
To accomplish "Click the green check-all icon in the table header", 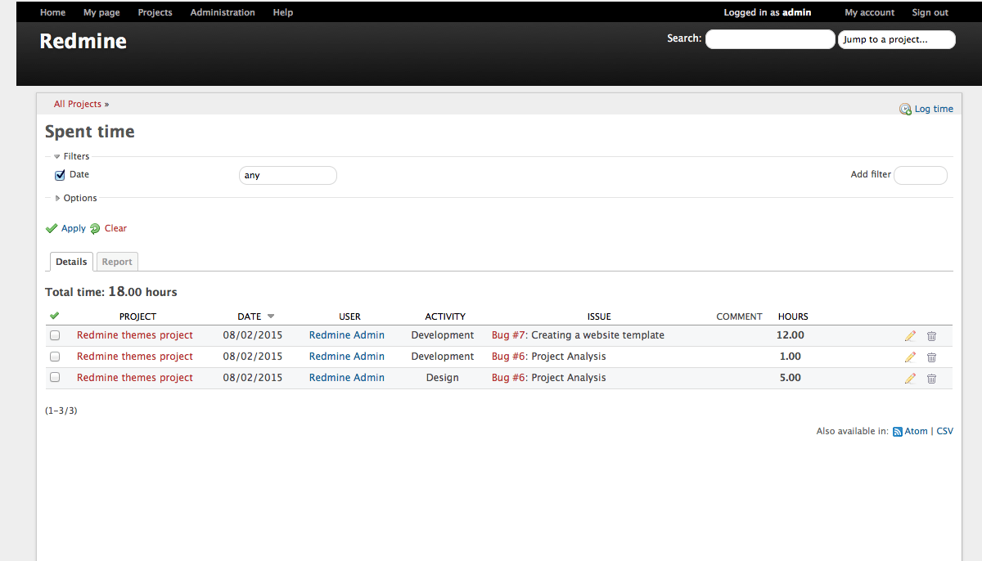I will point(55,316).
